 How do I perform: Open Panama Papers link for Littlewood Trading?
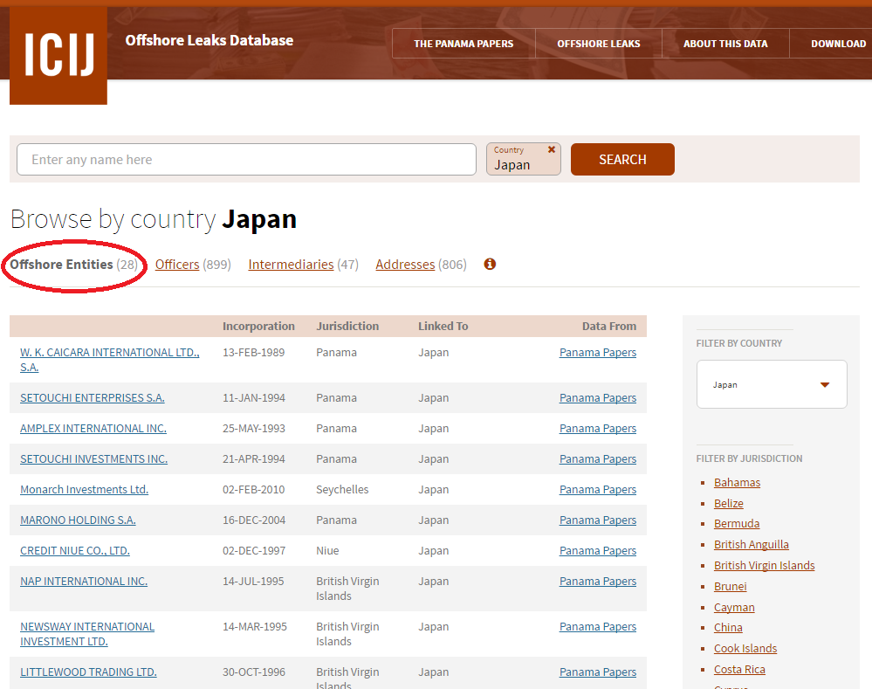click(598, 672)
